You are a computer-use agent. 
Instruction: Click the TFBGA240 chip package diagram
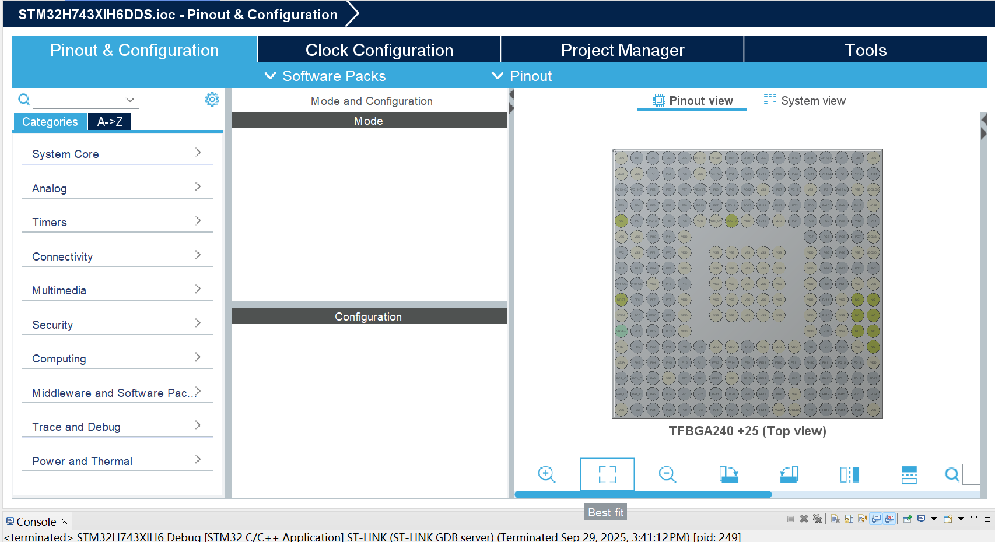click(x=747, y=284)
